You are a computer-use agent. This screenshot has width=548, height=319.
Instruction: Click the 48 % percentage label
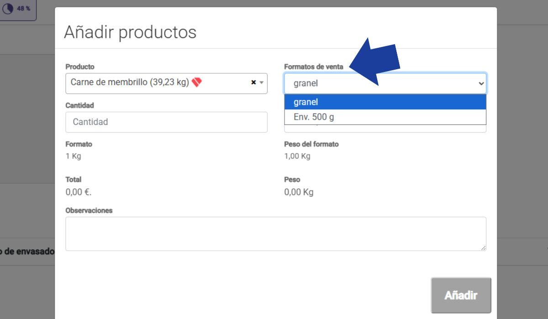(x=22, y=8)
